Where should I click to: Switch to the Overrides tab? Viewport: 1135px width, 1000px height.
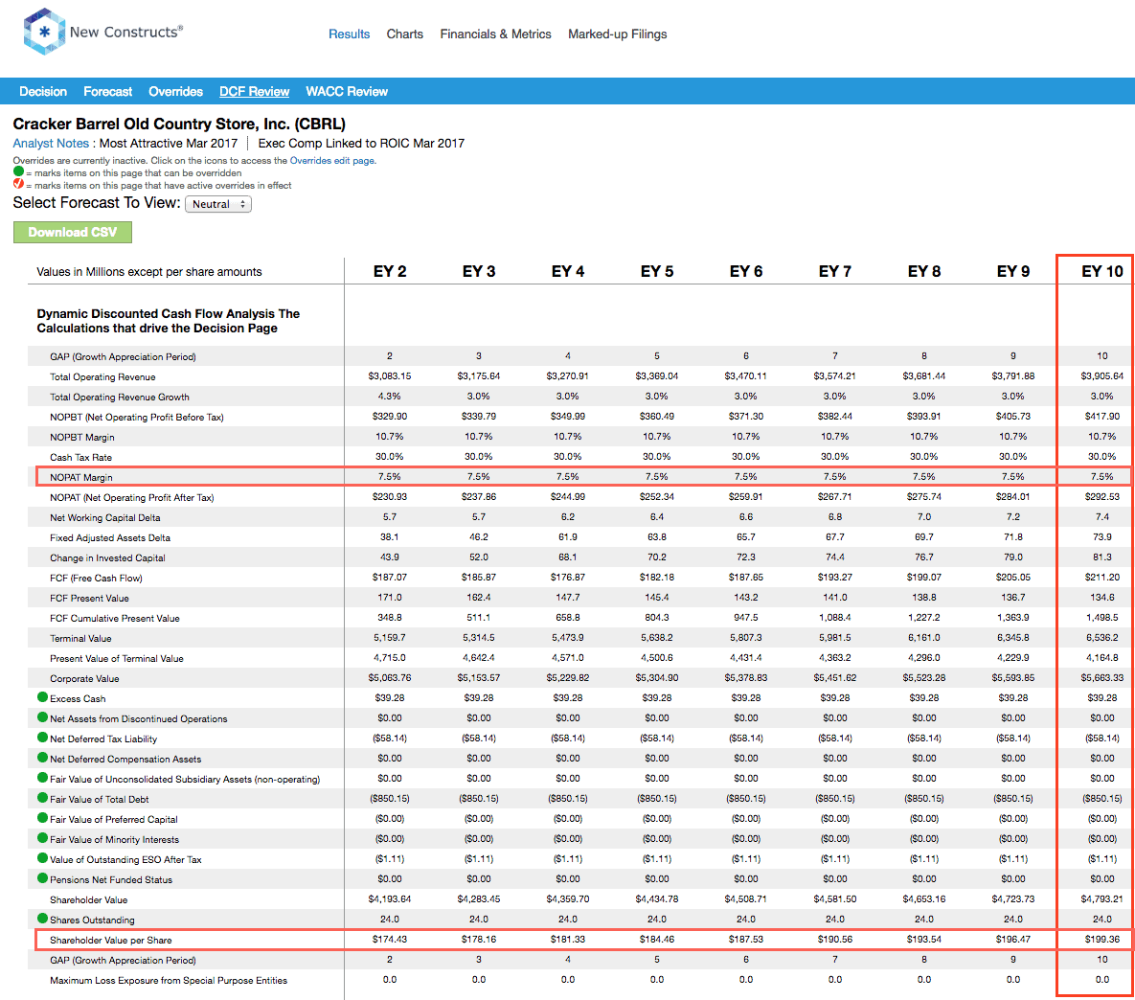click(176, 91)
